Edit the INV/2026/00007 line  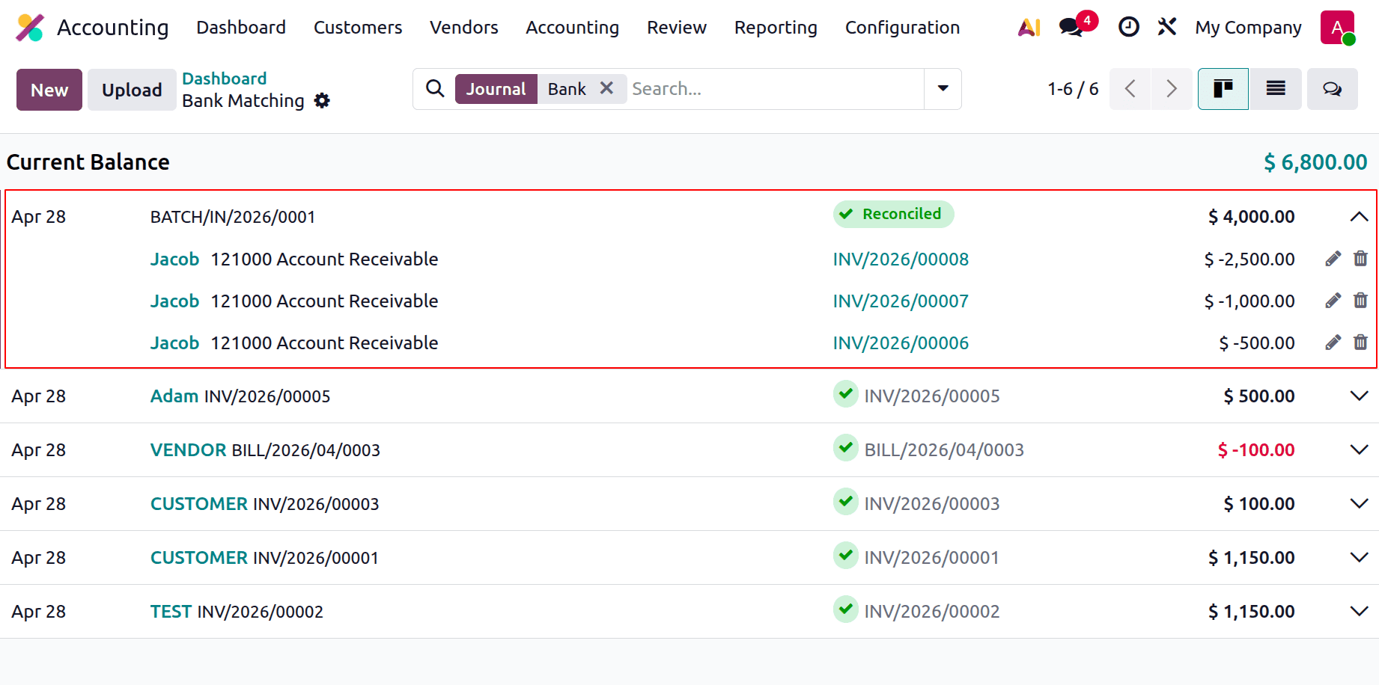[x=1333, y=301]
